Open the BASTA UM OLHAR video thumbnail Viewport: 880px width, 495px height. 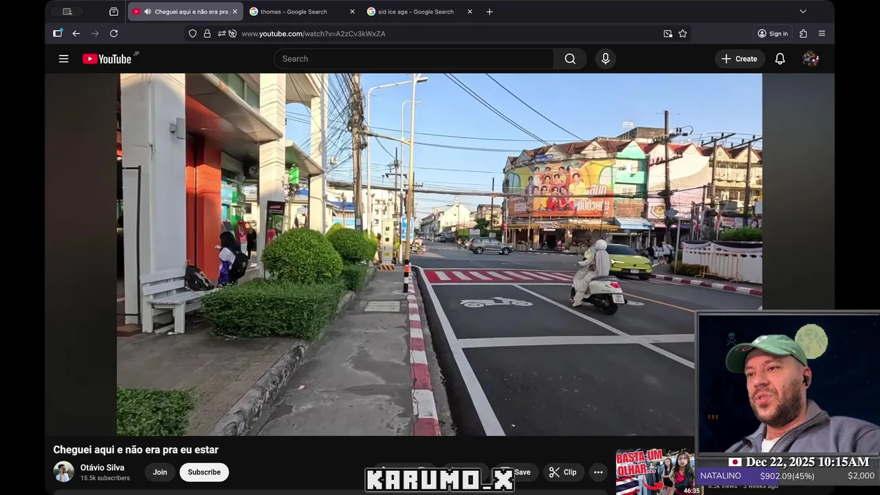[654, 472]
